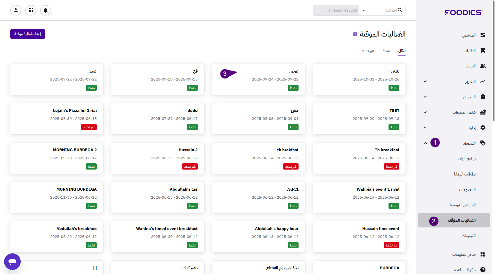Click the create timed event button
The height and width of the screenshot is (274, 495).
point(28,34)
